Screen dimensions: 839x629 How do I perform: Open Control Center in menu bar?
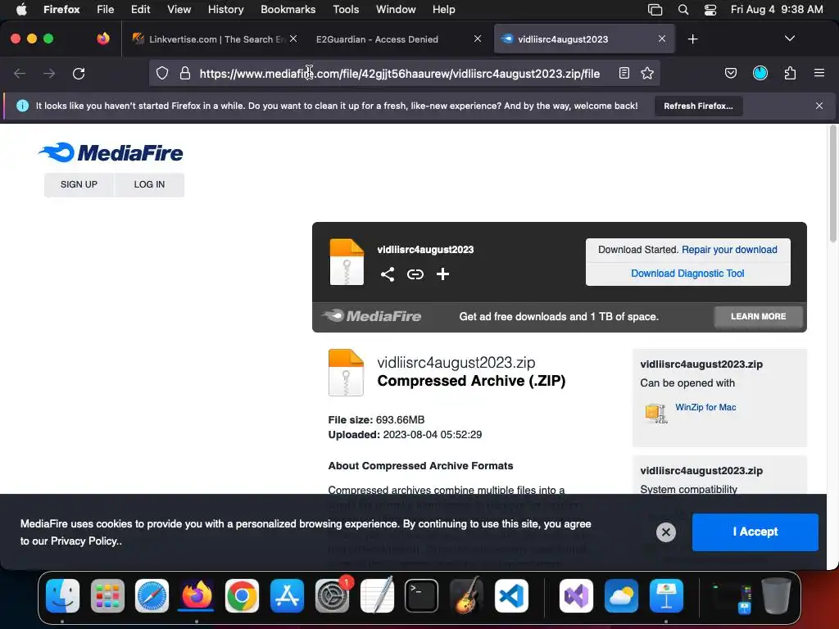[710, 9]
